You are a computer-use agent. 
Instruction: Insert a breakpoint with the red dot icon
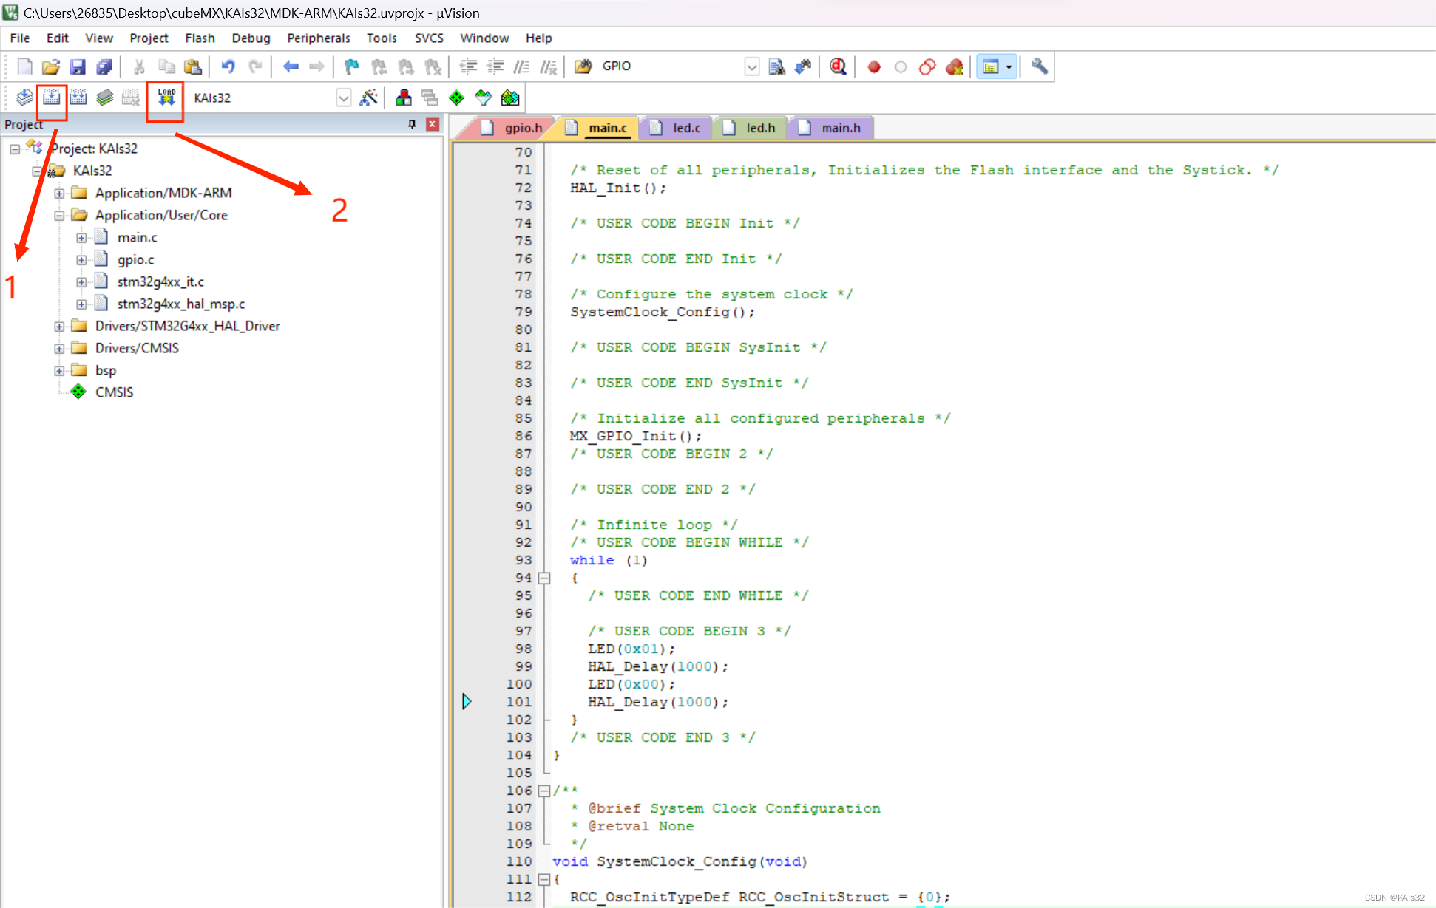pos(874,66)
